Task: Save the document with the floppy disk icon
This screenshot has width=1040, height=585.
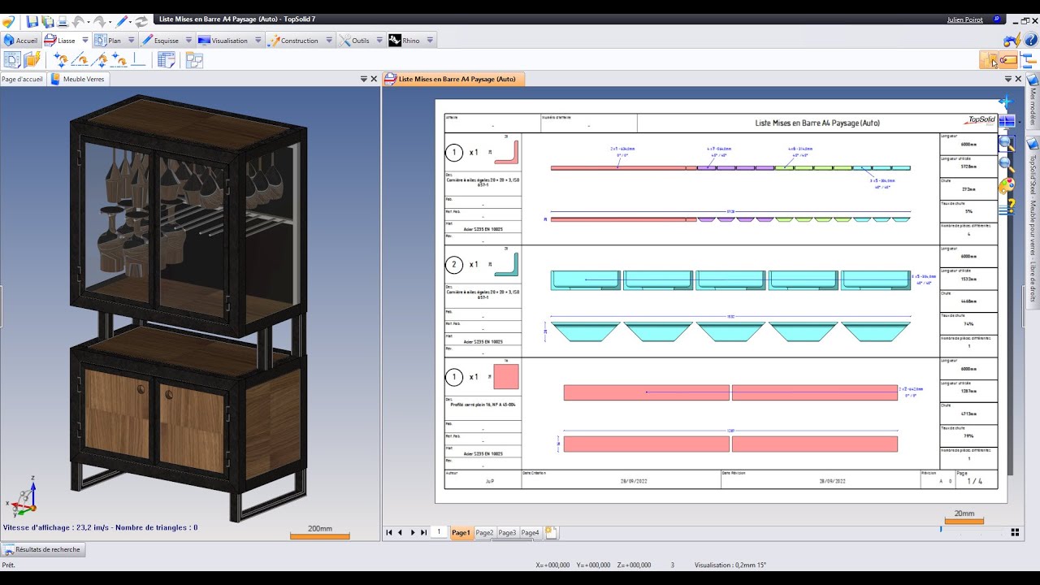Action: (x=32, y=21)
